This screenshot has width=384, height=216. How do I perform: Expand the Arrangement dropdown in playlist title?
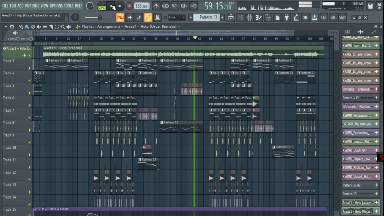coord(122,26)
